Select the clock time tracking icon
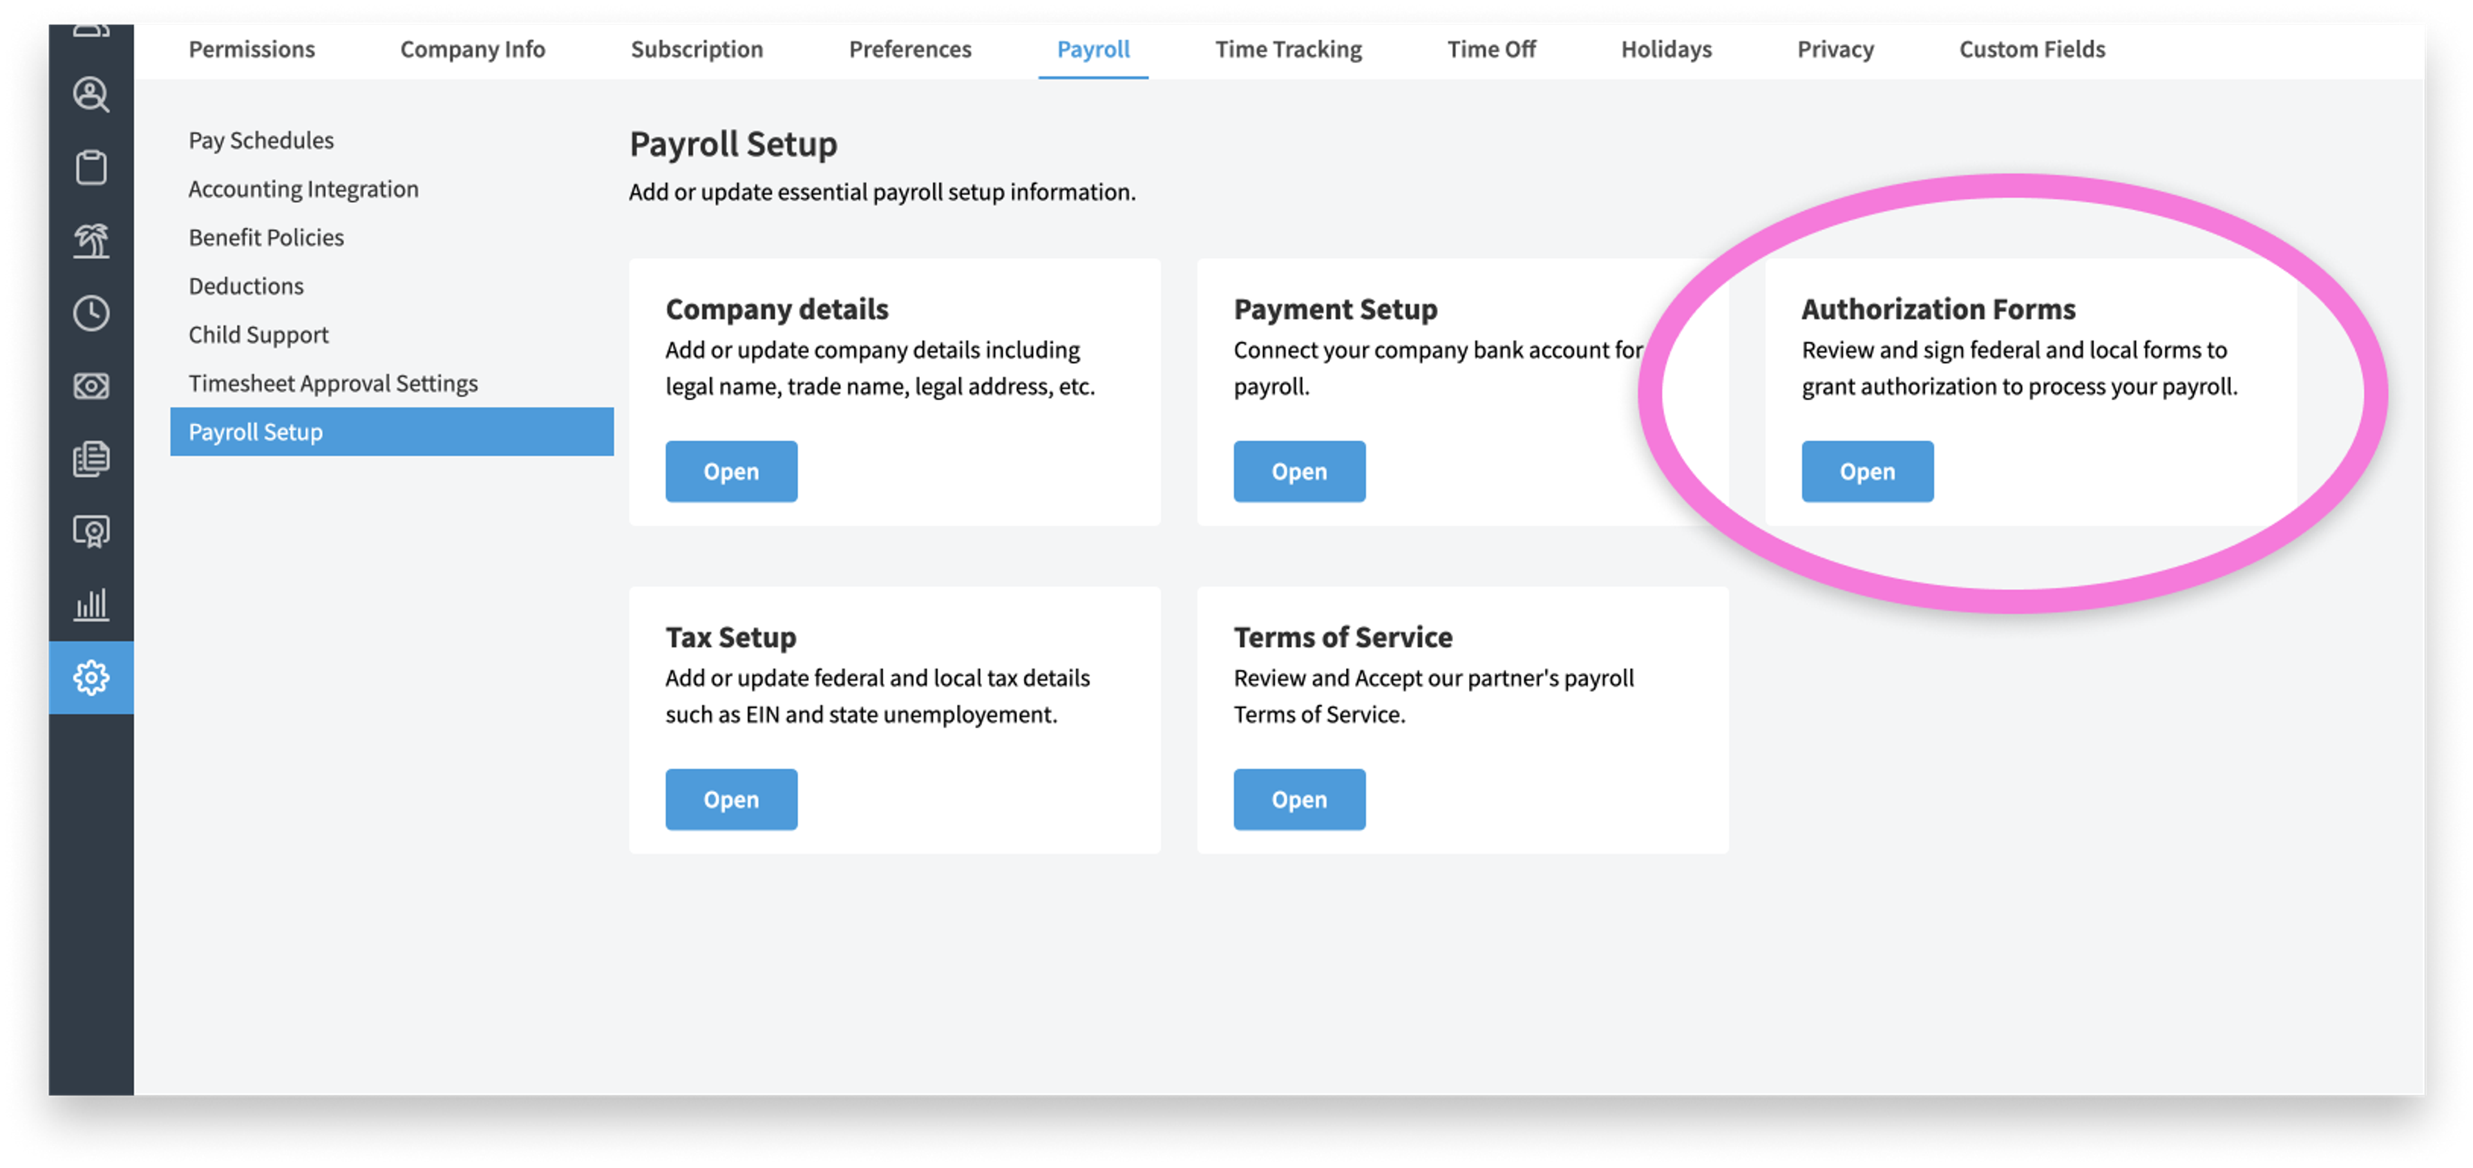 pyautogui.click(x=91, y=313)
